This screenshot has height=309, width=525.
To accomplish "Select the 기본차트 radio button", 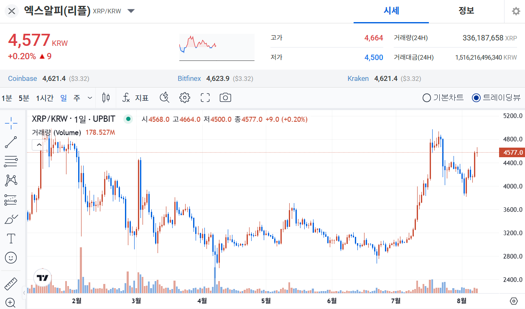I will coord(427,98).
